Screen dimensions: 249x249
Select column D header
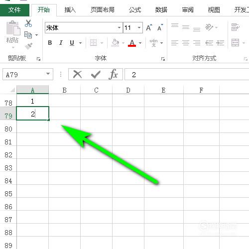pos(128,90)
